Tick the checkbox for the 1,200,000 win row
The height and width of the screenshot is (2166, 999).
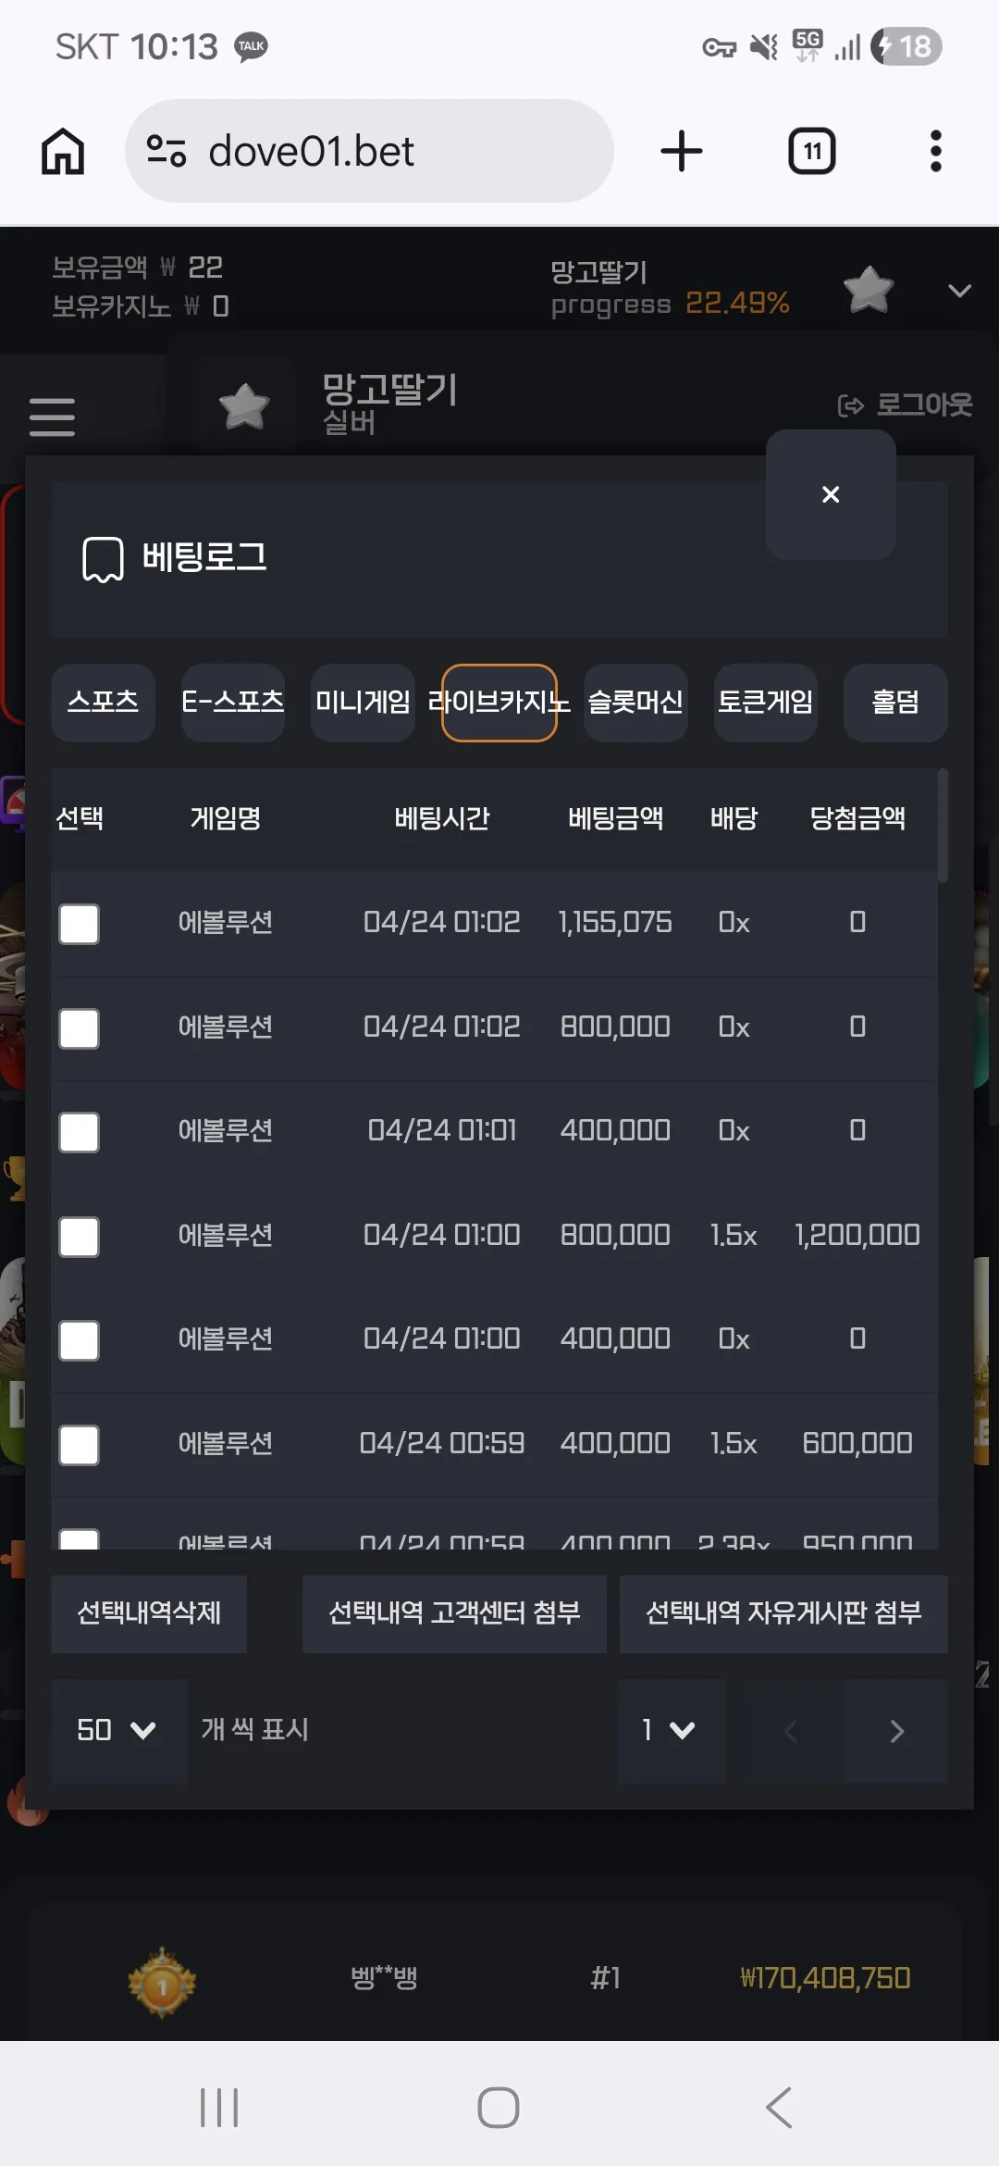(x=79, y=1236)
